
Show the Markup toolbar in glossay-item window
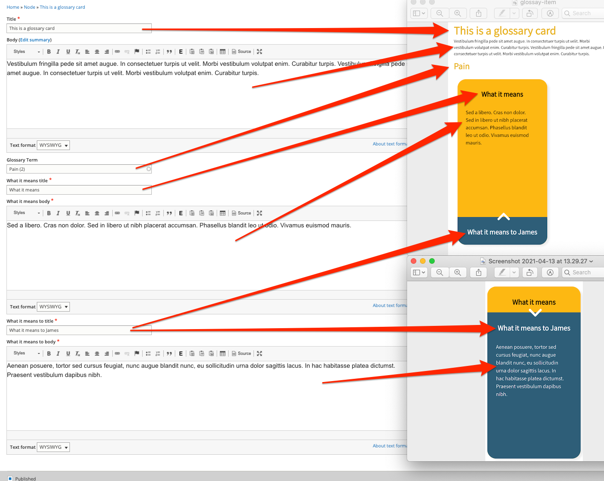pos(550,13)
